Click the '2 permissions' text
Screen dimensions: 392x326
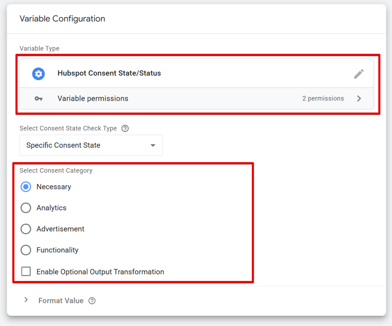click(323, 98)
